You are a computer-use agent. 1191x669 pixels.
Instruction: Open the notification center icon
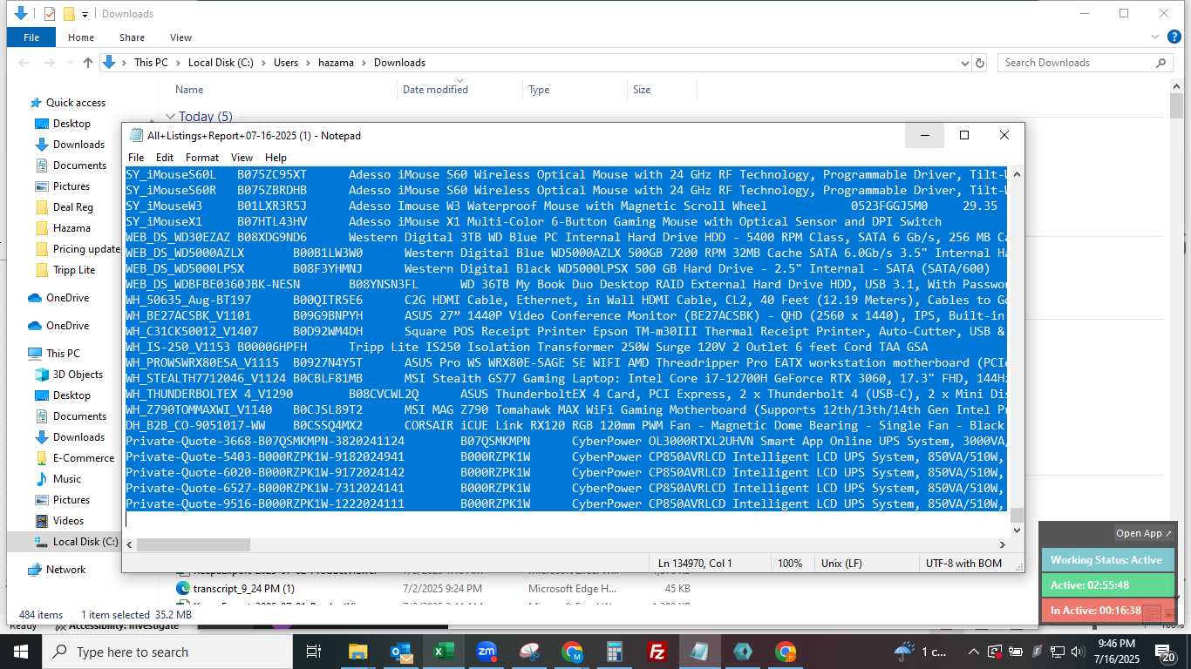(x=1165, y=652)
